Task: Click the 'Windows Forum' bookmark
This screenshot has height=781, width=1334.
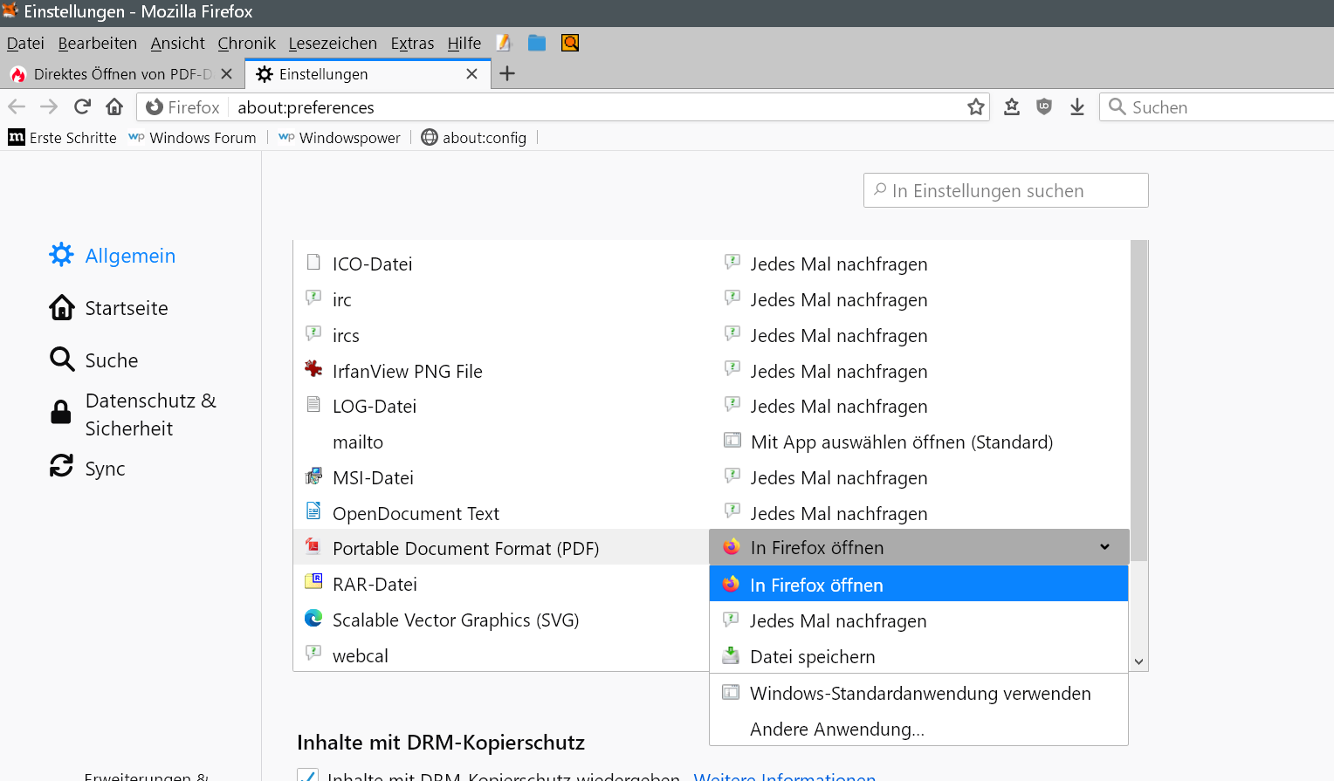Action: [x=202, y=138]
